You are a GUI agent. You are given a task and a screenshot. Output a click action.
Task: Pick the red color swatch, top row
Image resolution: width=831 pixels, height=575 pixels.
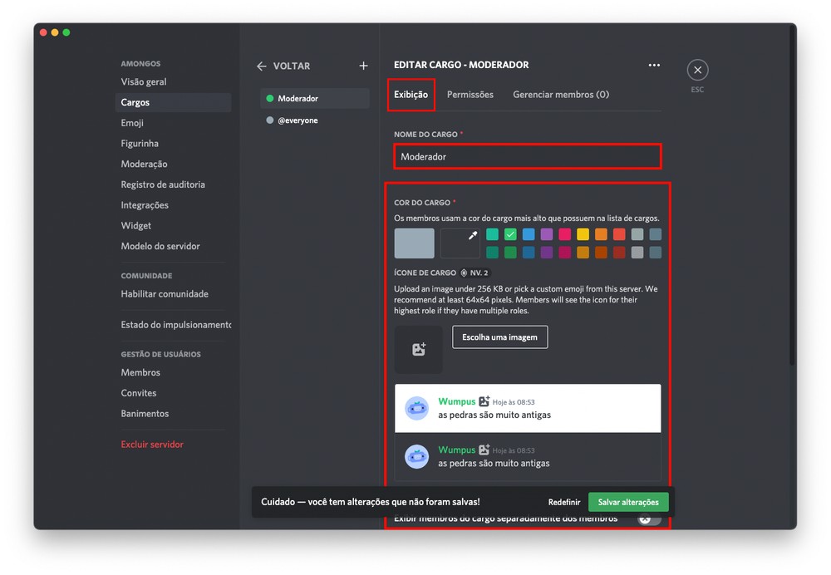[x=619, y=234]
